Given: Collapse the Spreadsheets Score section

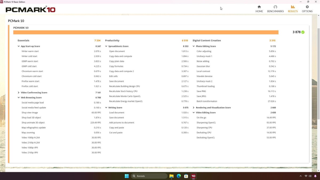Looking at the screenshot, I should 106,46.
